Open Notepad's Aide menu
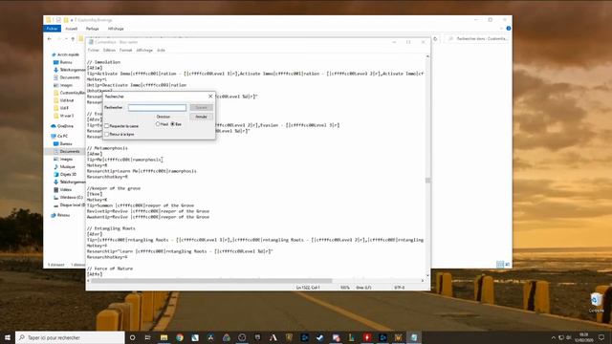This screenshot has height=344, width=612. (x=161, y=50)
